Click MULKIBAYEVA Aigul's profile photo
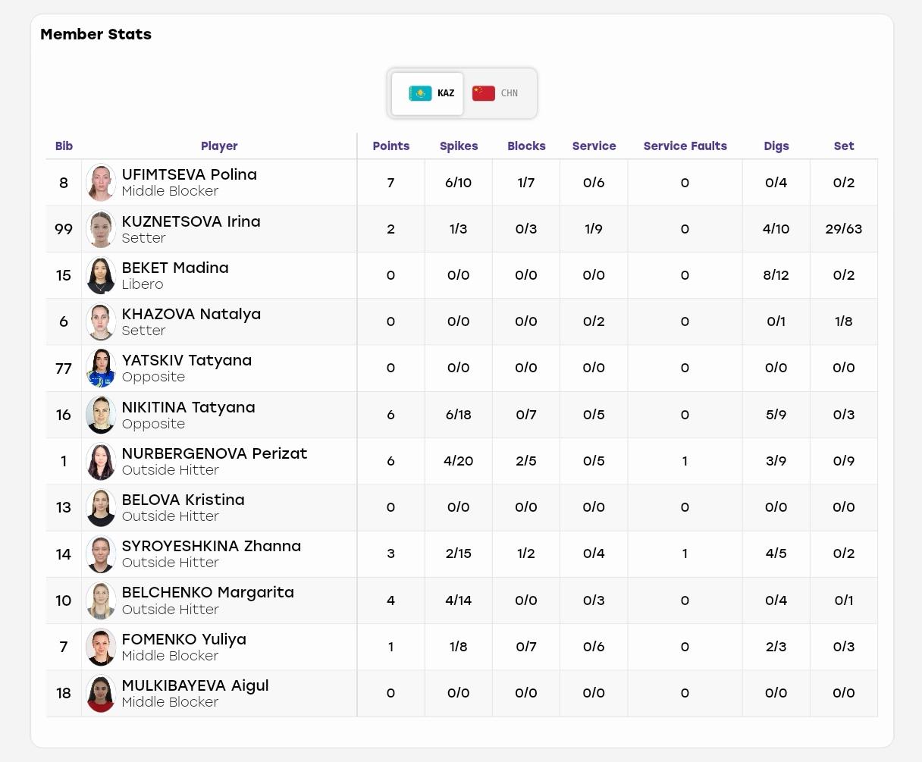 pyautogui.click(x=101, y=693)
